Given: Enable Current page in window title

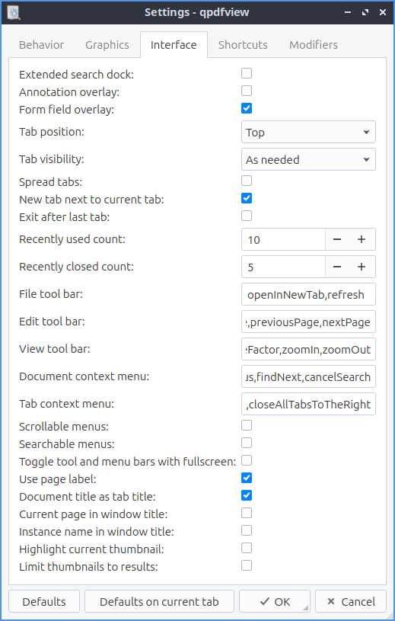Looking at the screenshot, I should (x=247, y=513).
